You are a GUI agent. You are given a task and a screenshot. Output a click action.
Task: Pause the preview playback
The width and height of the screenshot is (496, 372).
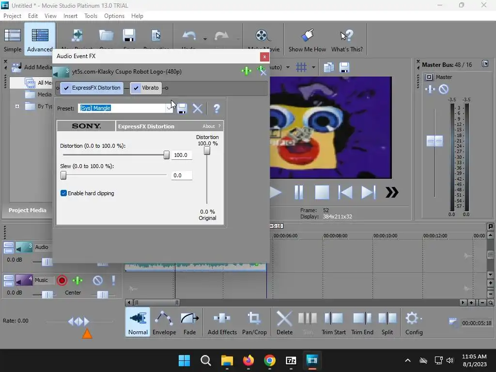(298, 192)
